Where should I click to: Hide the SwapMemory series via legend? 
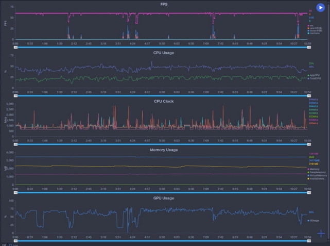click(x=316, y=172)
